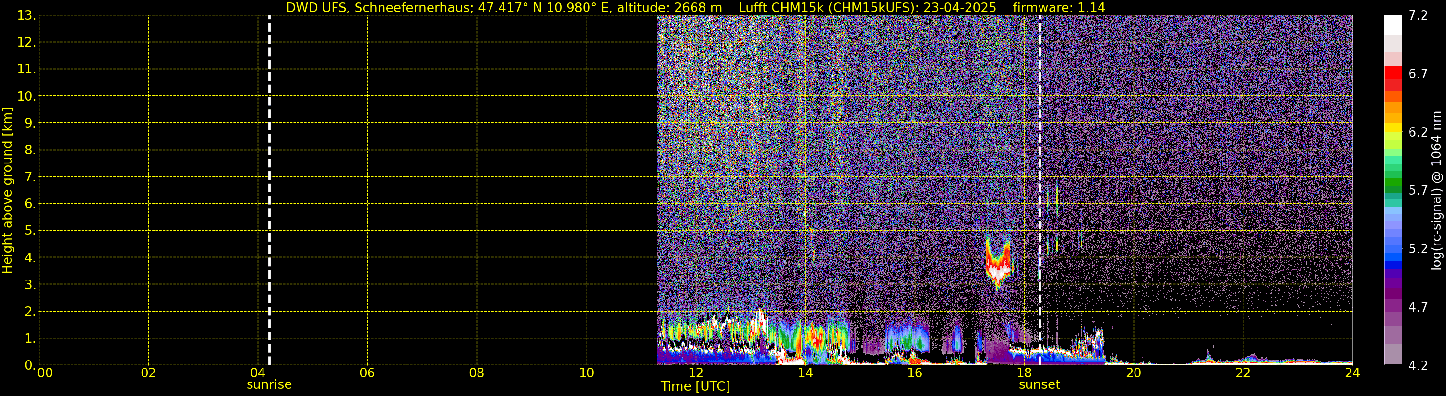The height and width of the screenshot is (396, 1446).
Task: Click the colorbar value 7.2
Action: click(x=1418, y=15)
